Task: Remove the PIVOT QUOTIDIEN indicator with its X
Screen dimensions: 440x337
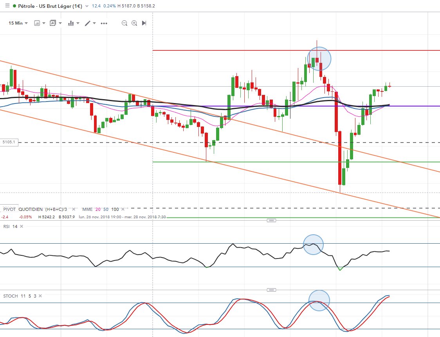Action: (74, 209)
